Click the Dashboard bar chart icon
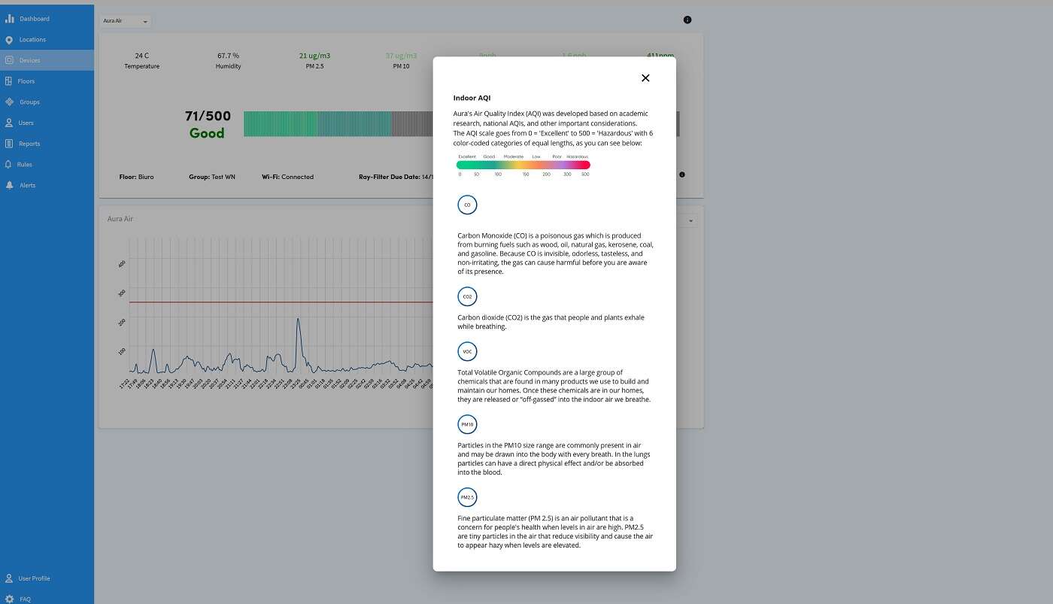 tap(10, 19)
